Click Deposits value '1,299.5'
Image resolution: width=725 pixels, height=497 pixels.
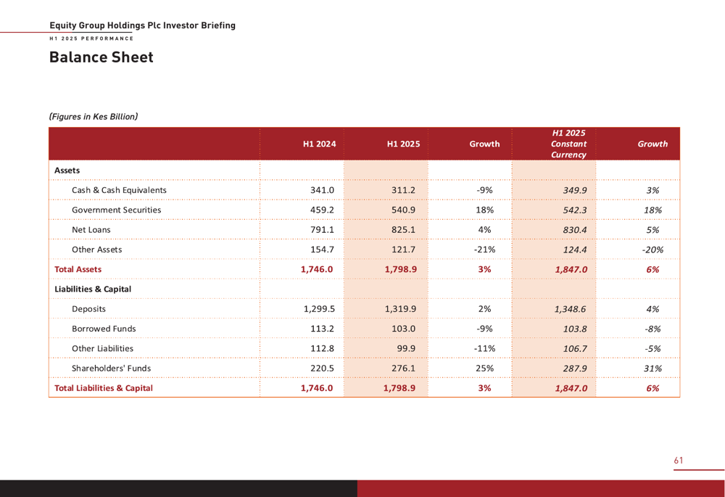(x=319, y=309)
